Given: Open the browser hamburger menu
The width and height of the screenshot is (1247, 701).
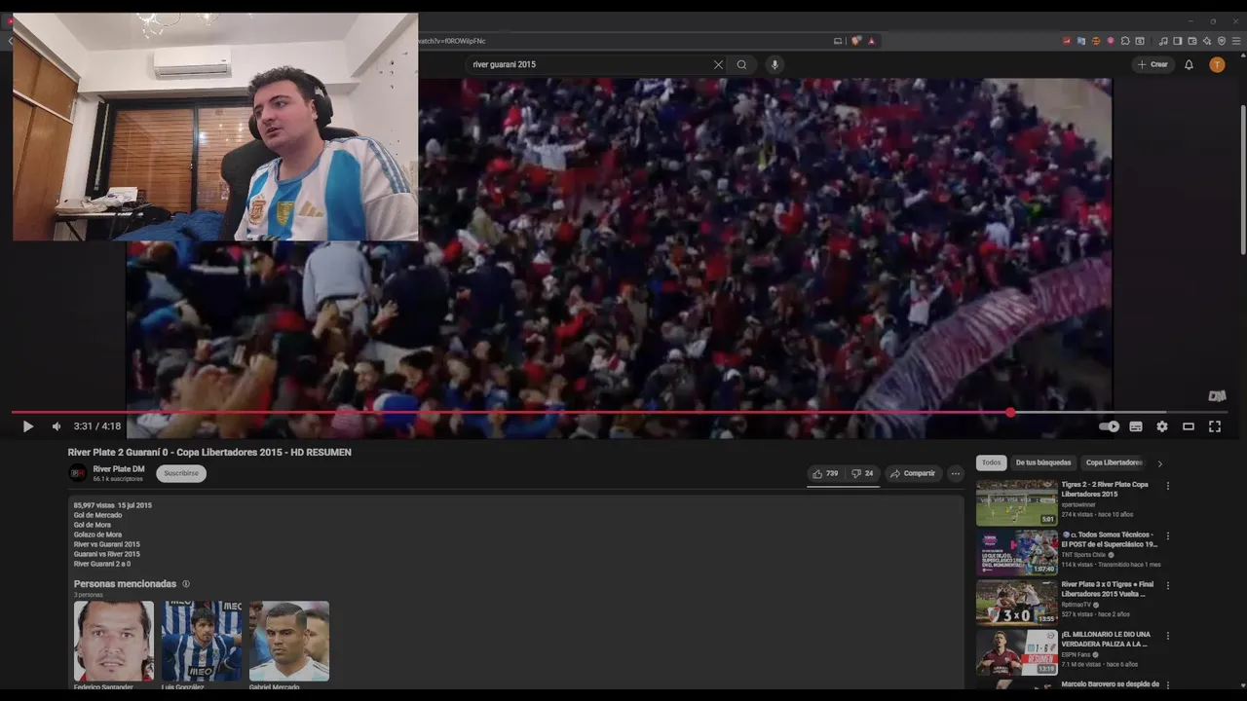Looking at the screenshot, I should [1236, 41].
